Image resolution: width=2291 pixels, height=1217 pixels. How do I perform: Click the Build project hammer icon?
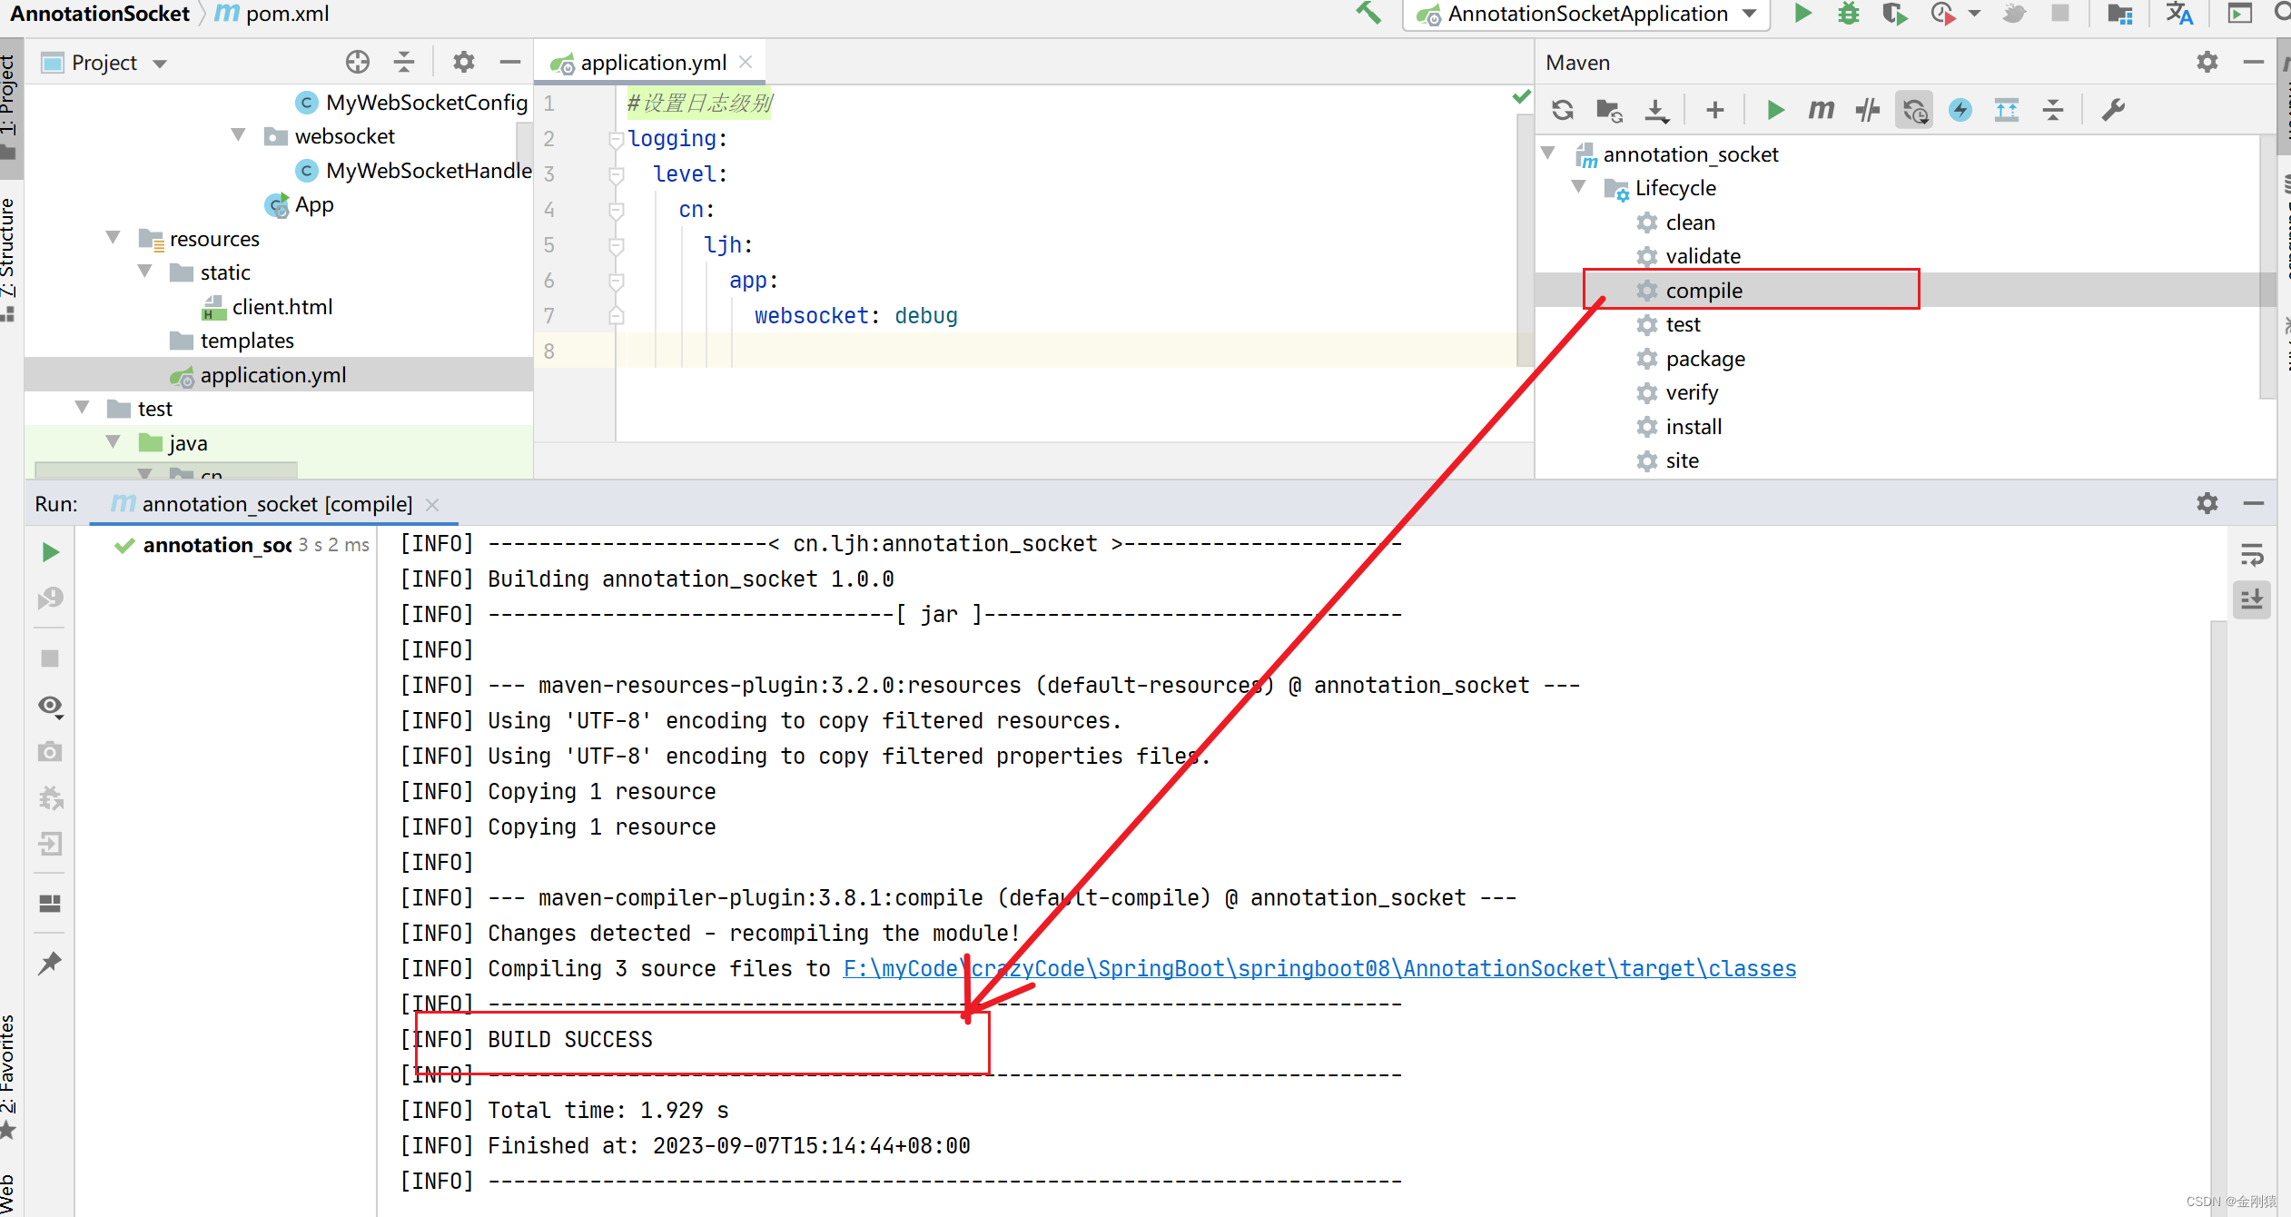coord(1368,14)
